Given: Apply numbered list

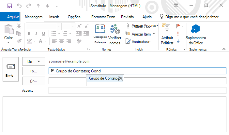Looking at the screenshot, I should pos(65,33).
